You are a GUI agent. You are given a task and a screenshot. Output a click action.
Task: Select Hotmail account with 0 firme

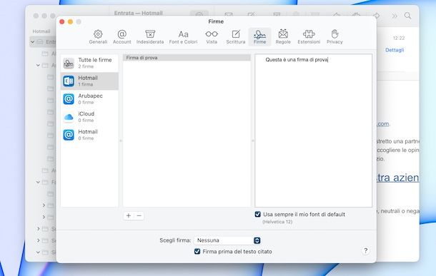[x=89, y=135]
